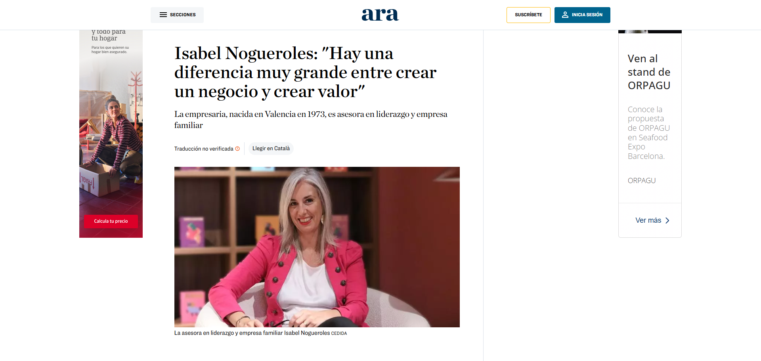761x361 pixels.
Task: Click the ara logo in the header
Action: click(x=380, y=15)
